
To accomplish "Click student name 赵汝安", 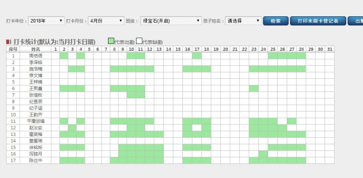I will (x=36, y=128).
